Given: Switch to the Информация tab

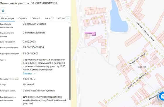Looking at the screenshot, I should coord(8,18).
